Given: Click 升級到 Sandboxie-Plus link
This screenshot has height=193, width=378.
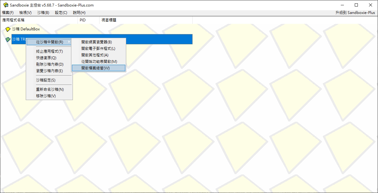Looking at the screenshot, I should click(x=355, y=13).
